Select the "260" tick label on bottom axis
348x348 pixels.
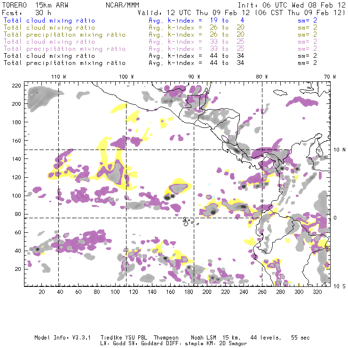pyautogui.click(x=262, y=292)
